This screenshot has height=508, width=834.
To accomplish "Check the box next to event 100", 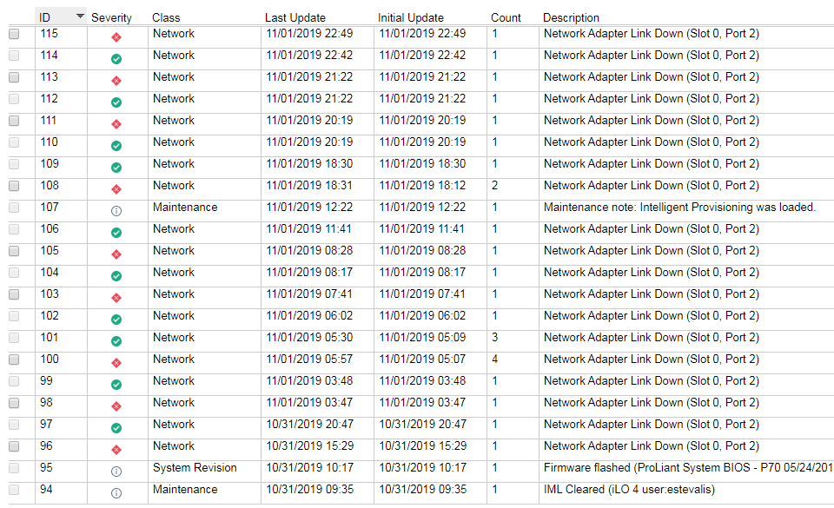I will pyautogui.click(x=15, y=360).
